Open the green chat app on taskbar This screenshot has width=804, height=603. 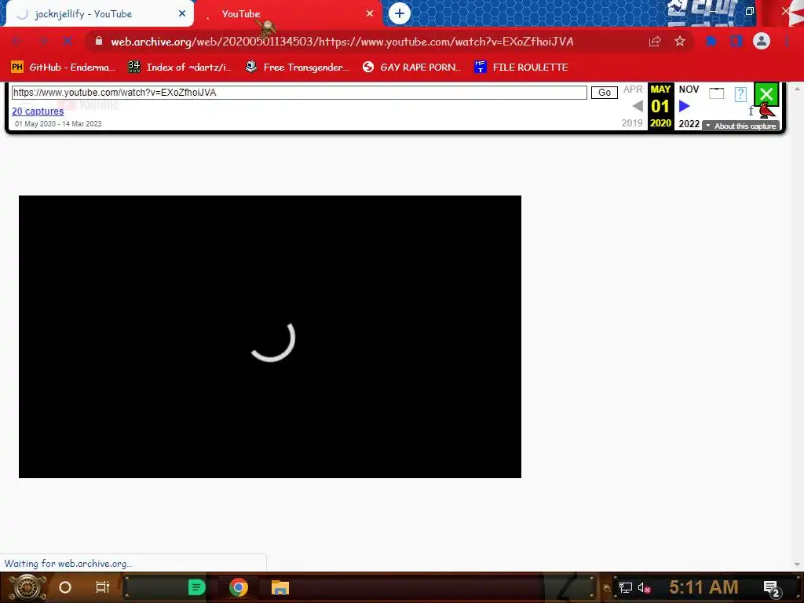[196, 587]
